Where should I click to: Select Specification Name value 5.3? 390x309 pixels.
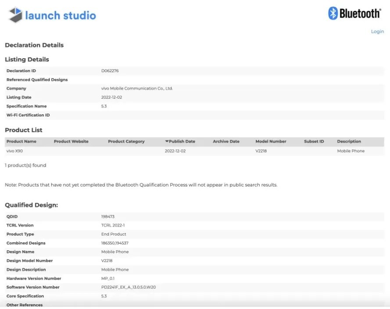(104, 106)
